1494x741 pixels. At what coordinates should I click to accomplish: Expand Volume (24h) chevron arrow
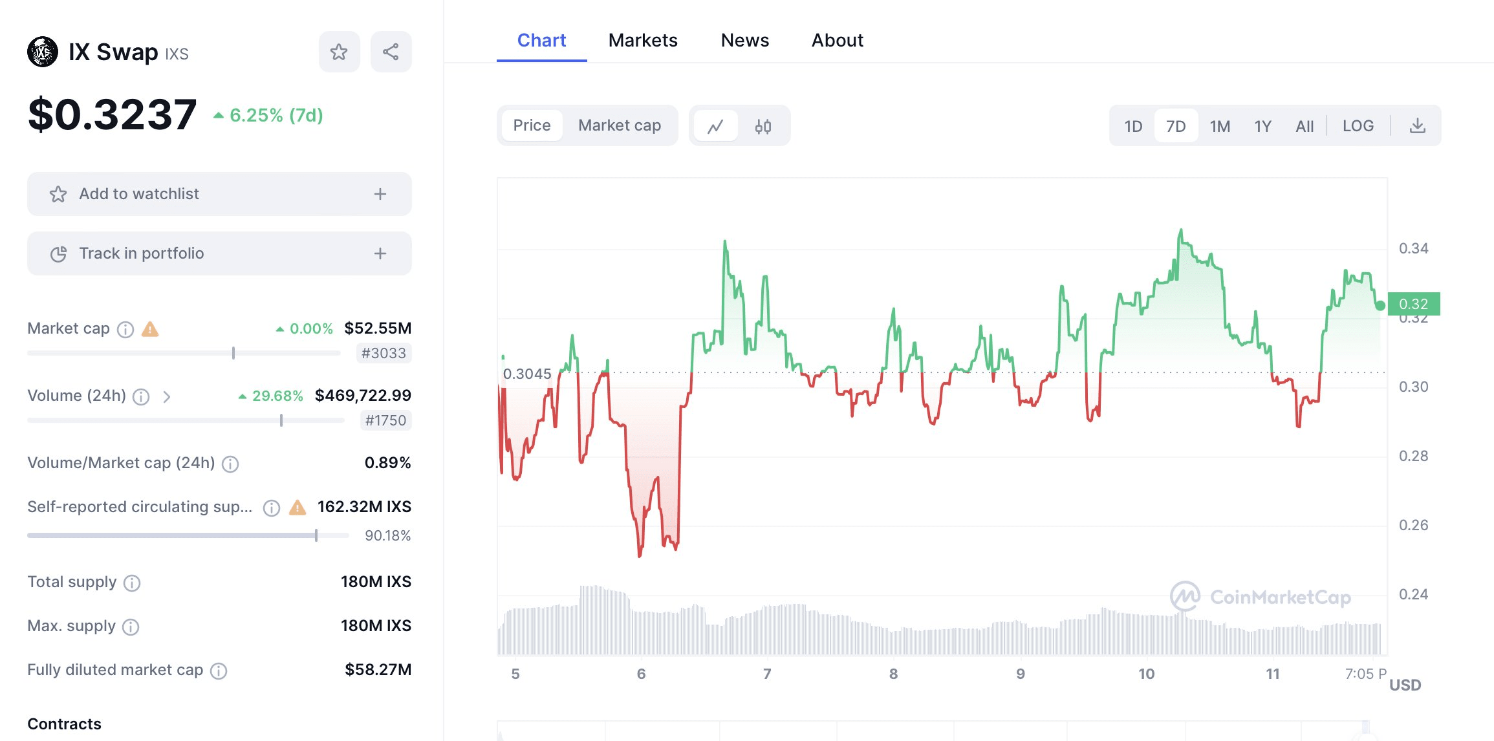[x=167, y=397]
